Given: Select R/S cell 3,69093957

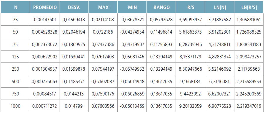Looking at the screenshot, I should tap(190, 20).
